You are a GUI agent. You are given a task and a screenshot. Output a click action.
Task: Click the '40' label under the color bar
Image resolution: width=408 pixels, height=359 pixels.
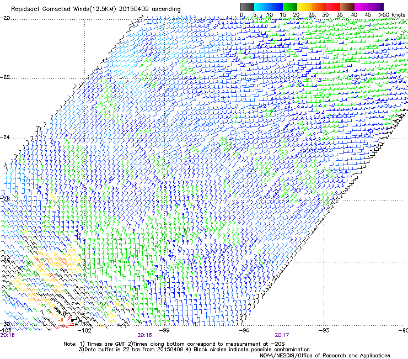pos(354,15)
